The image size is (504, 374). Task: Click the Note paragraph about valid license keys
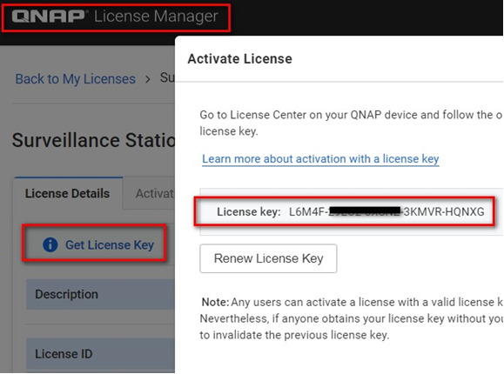352,318
